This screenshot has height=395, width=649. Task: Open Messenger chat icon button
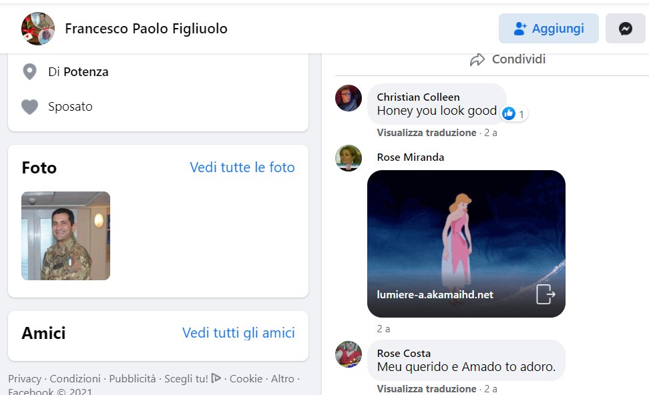click(x=625, y=29)
